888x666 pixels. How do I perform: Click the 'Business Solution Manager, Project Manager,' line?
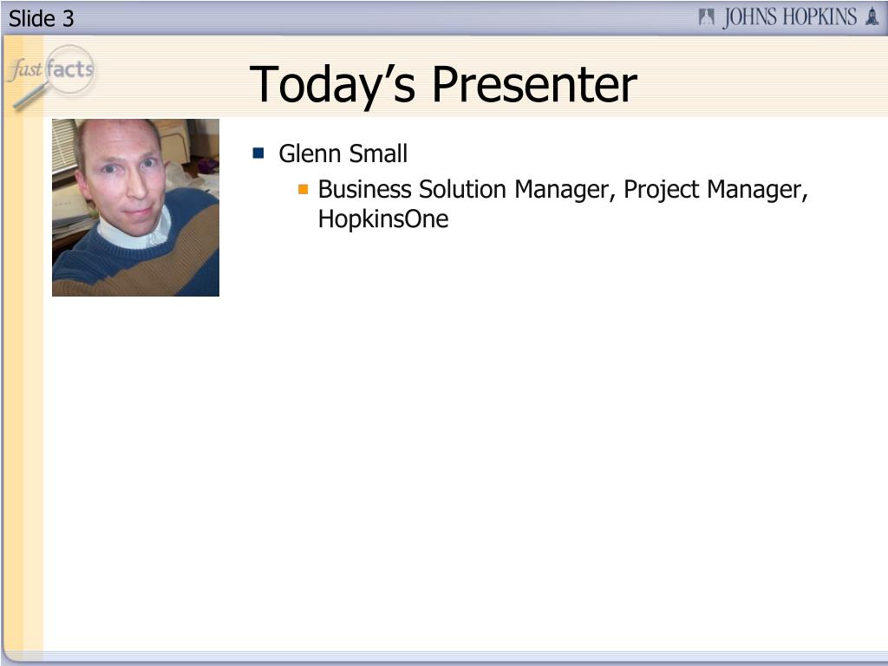[563, 190]
